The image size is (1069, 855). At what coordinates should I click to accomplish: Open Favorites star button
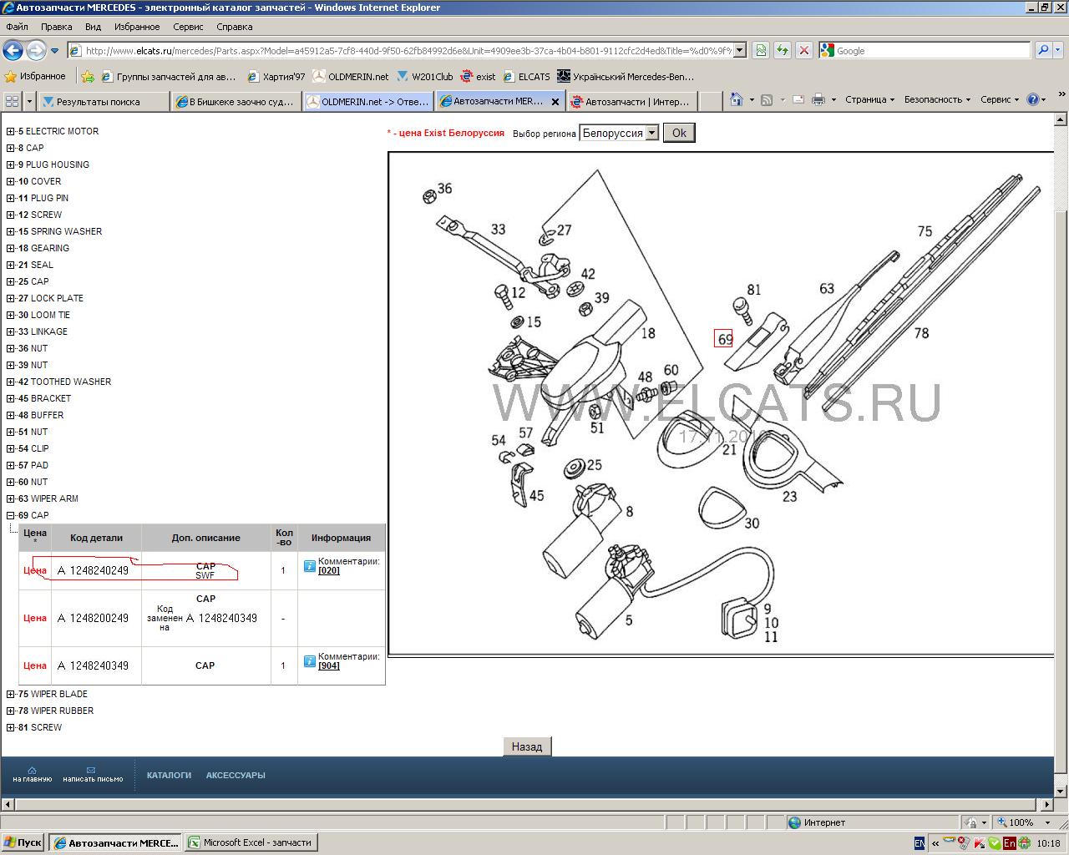[35, 76]
